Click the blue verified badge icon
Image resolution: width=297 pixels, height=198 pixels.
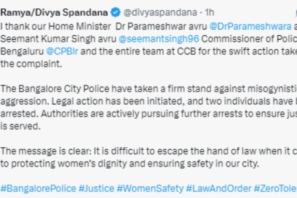[x=115, y=13]
